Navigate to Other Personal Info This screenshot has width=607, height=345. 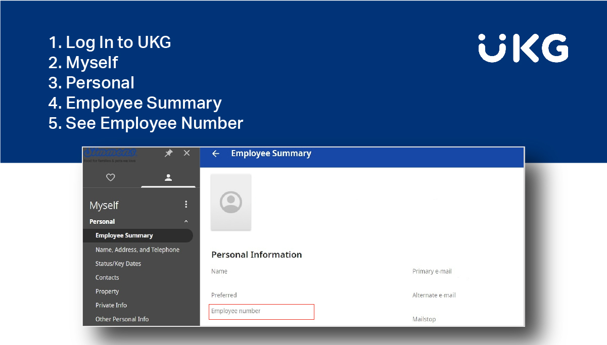(x=122, y=319)
